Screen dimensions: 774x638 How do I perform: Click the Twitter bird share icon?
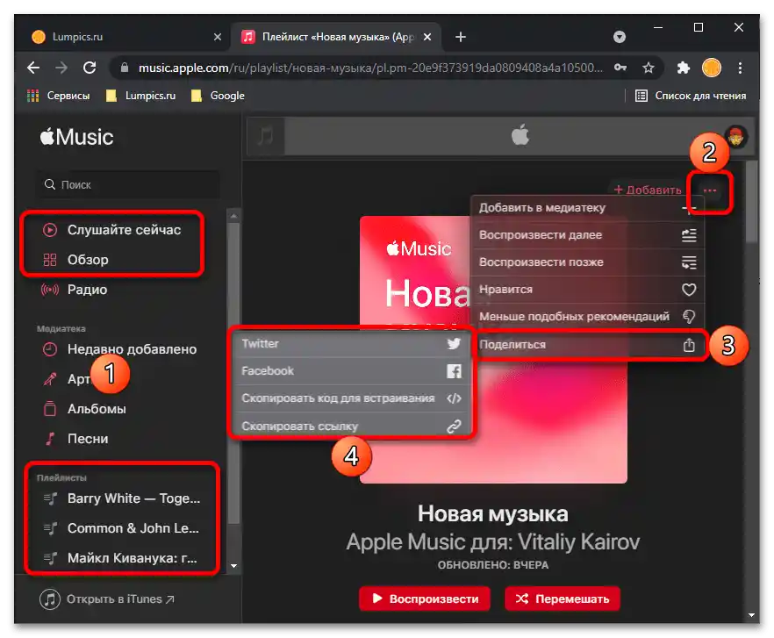tap(454, 344)
